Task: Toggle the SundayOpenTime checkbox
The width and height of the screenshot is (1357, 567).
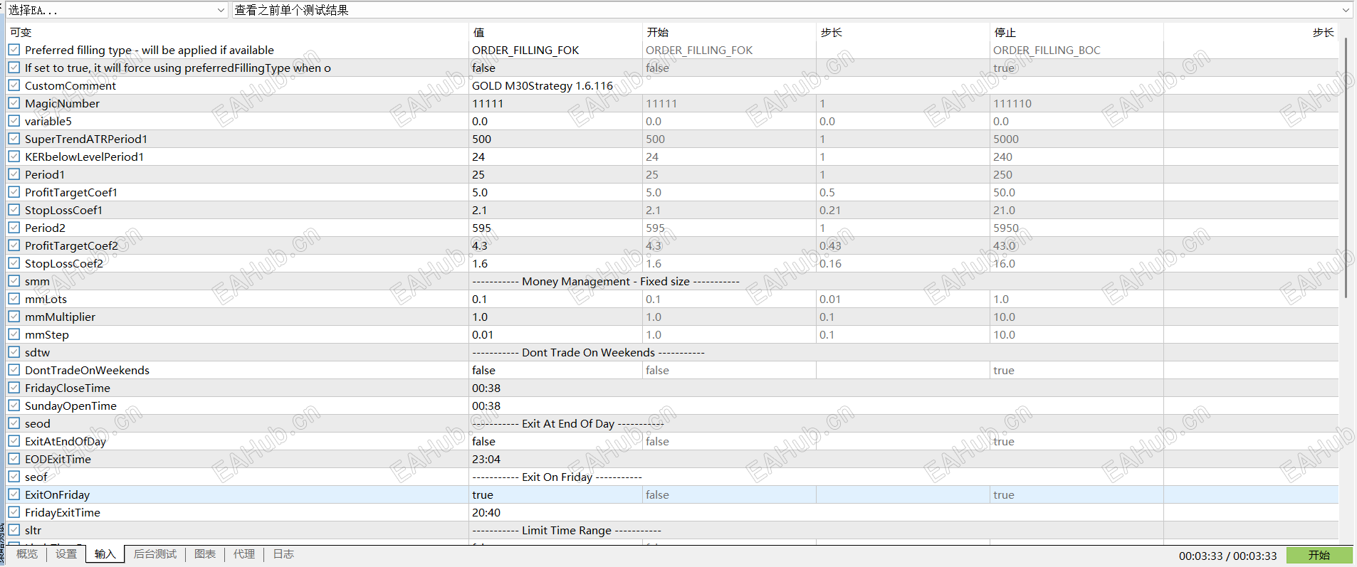Action: coord(14,406)
